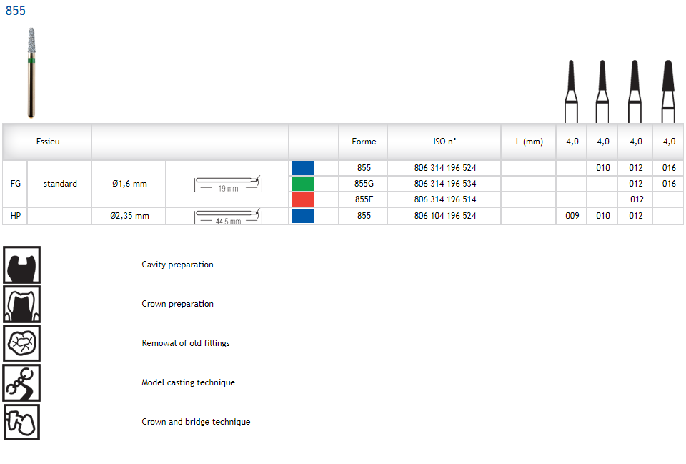Click the Model casting technique icon
This screenshot has height=464, width=686.
click(21, 382)
